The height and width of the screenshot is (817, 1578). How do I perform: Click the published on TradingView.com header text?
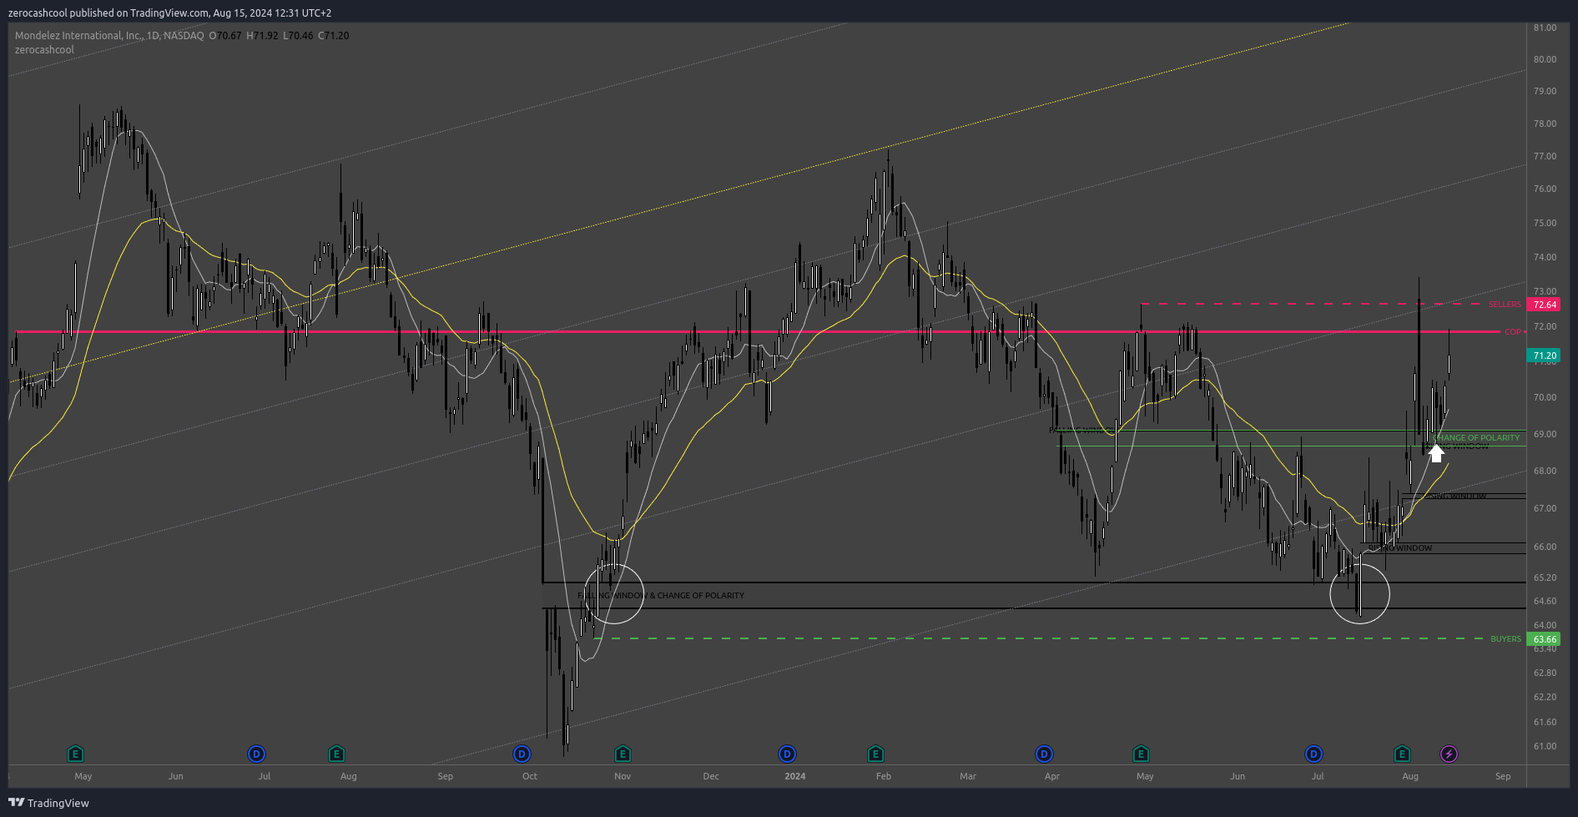tap(169, 13)
